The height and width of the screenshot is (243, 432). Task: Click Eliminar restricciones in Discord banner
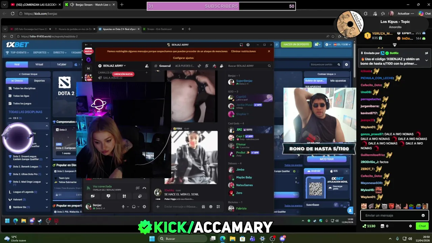pyautogui.click(x=243, y=51)
